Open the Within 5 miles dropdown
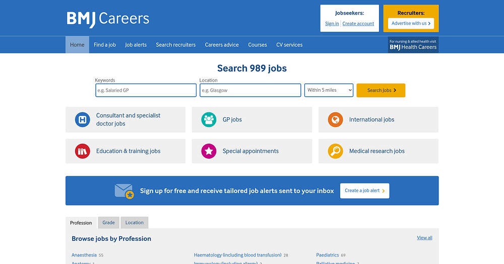The width and height of the screenshot is (504, 264). tap(329, 90)
